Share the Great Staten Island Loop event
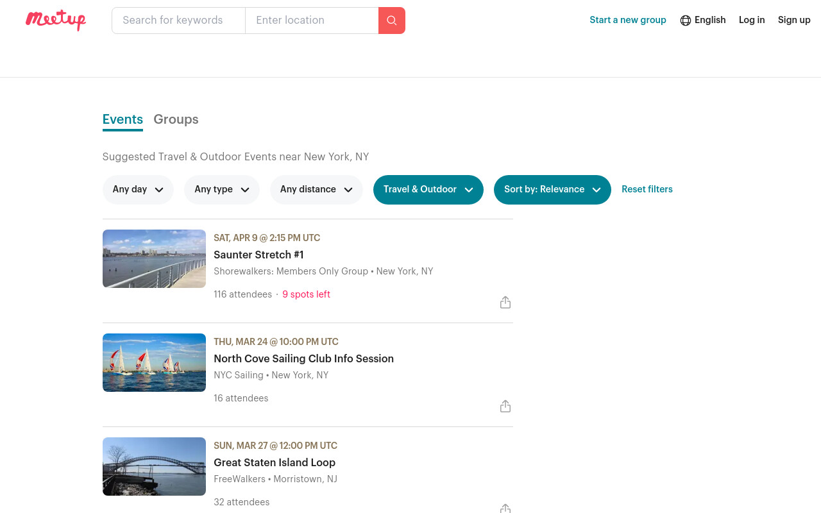The height and width of the screenshot is (513, 821). pos(505,509)
